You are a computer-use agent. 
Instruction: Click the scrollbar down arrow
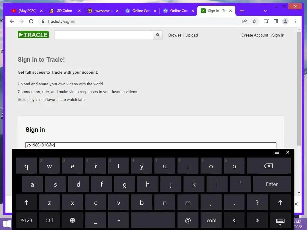[299, 193]
